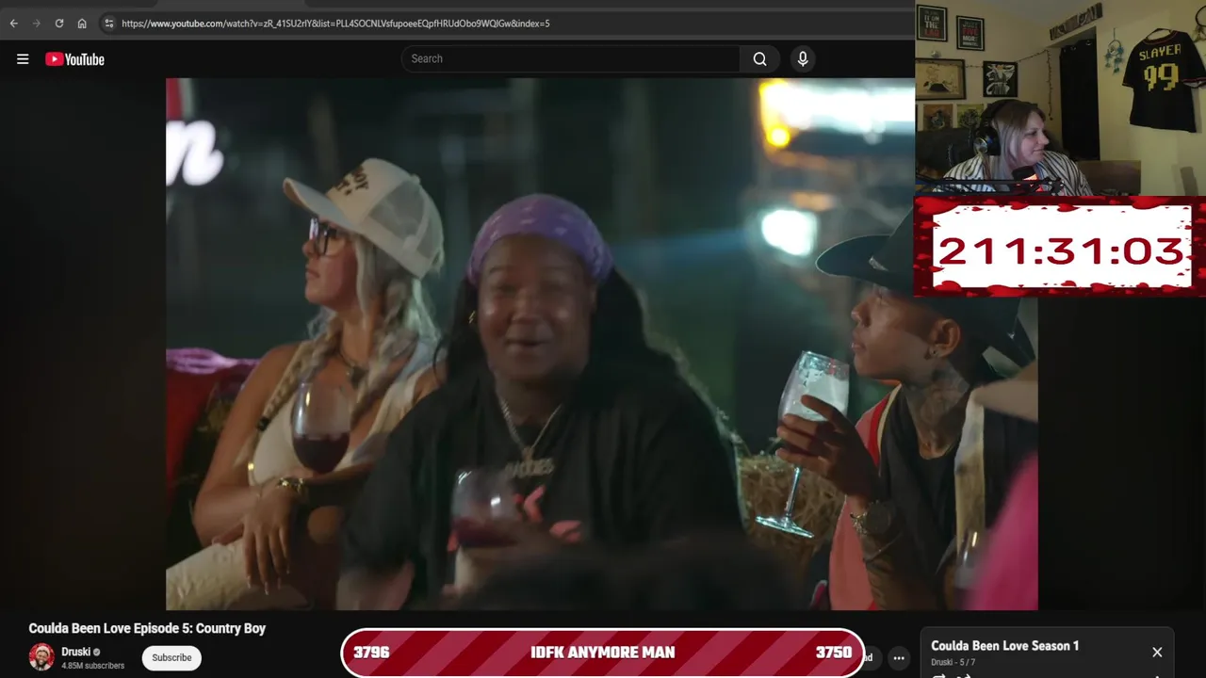Open the Druski channel name link
The width and height of the screenshot is (1206, 678).
75,652
